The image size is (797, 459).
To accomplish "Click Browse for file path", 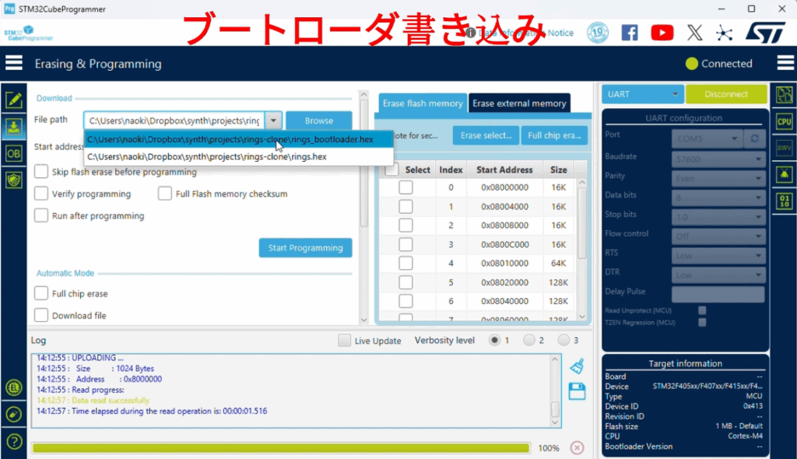I will tap(318, 121).
